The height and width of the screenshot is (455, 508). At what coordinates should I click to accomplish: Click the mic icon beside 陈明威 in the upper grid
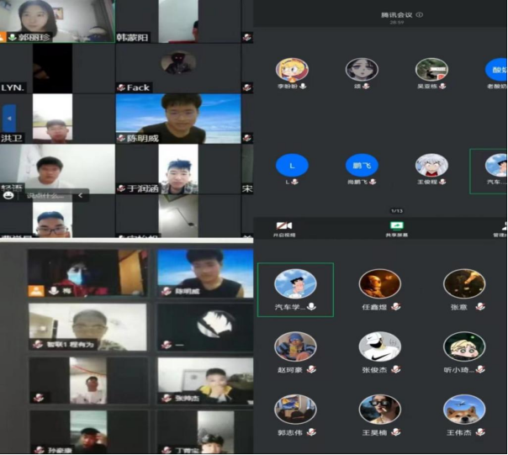[121, 138]
